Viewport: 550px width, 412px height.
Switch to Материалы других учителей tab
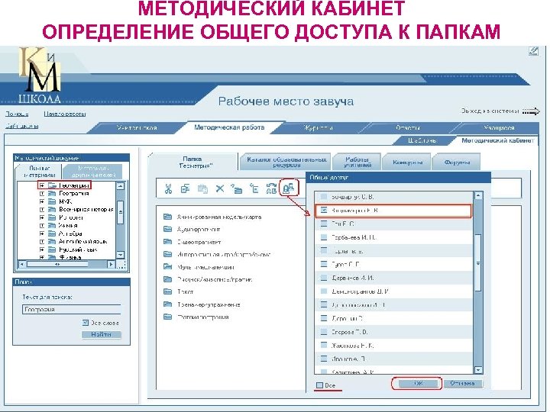click(x=93, y=172)
